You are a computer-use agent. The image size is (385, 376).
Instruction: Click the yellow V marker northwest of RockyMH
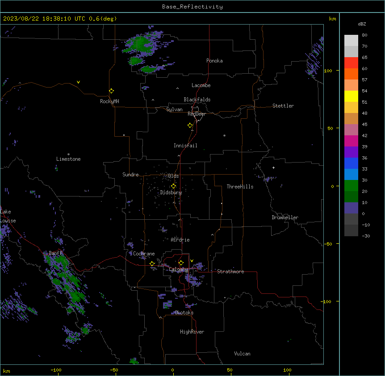point(78,82)
